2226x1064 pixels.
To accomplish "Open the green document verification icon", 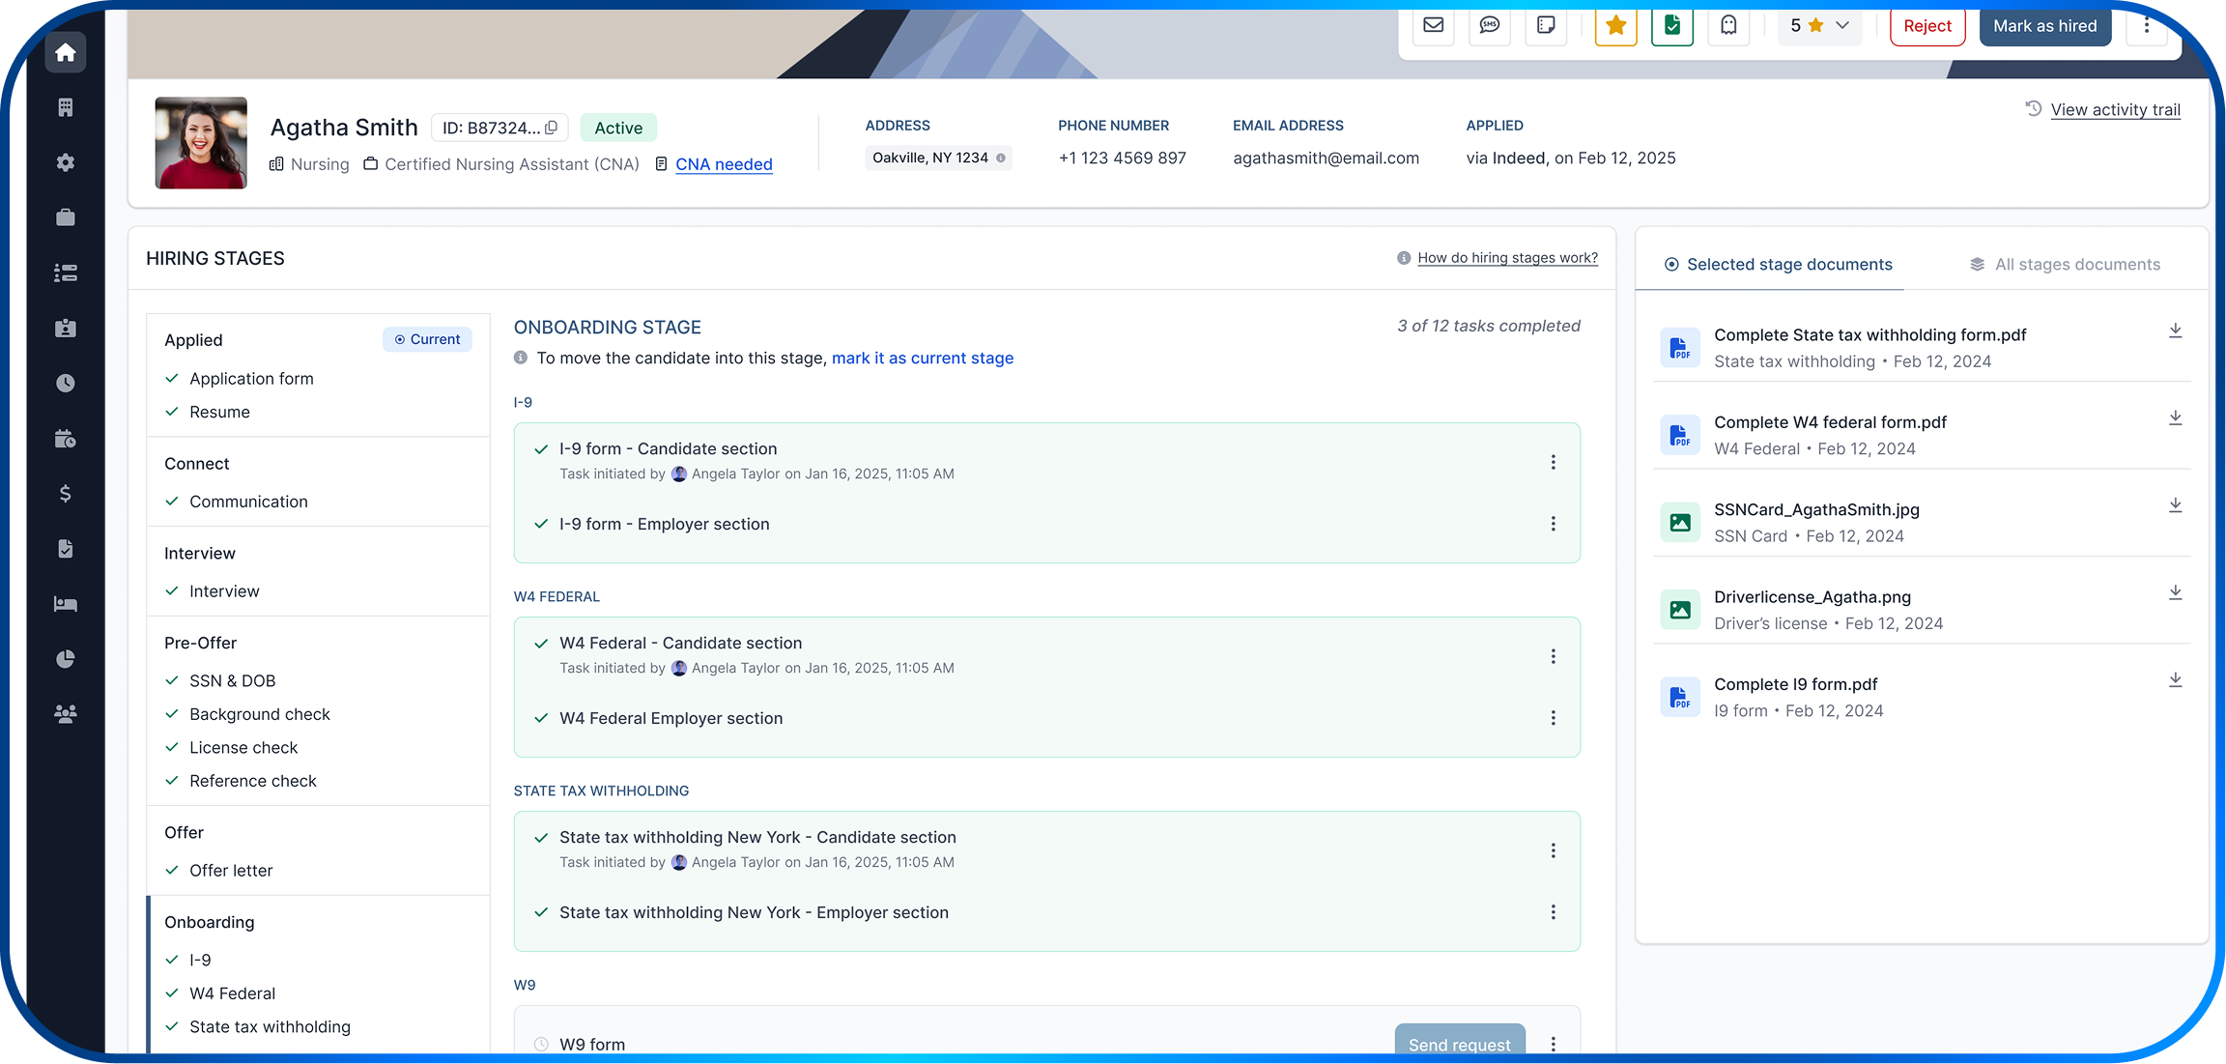I will coord(1671,27).
